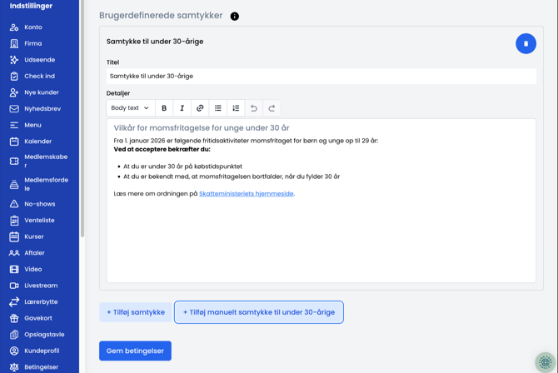This screenshot has height=373, width=558.
Task: Open the Skatteministeriets hjemmeside link
Action: point(246,194)
